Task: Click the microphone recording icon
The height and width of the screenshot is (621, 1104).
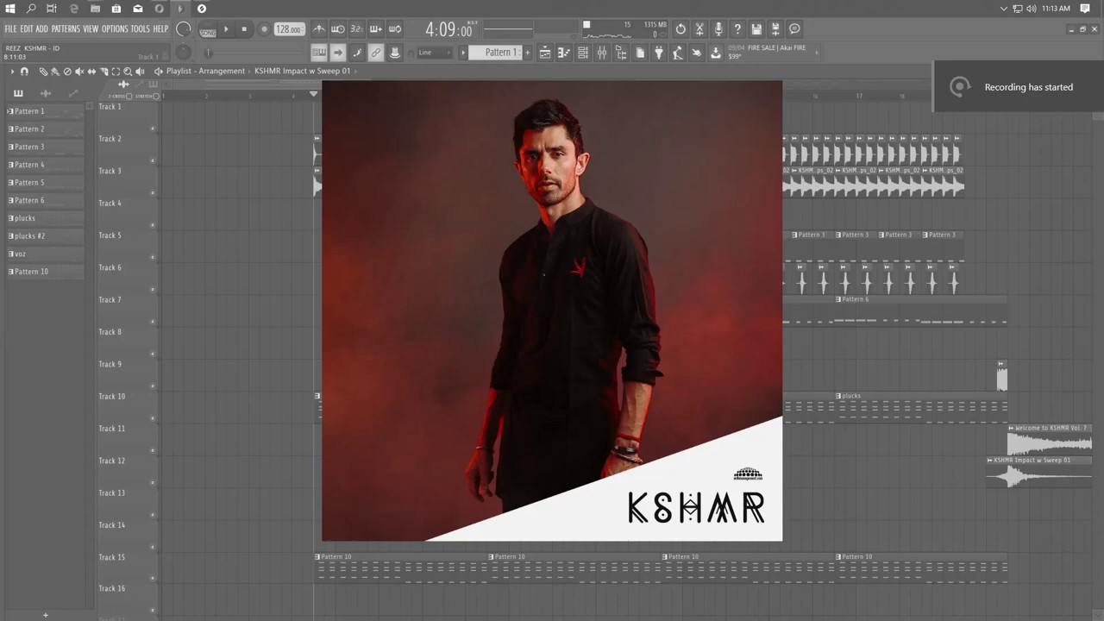Action: (718, 29)
